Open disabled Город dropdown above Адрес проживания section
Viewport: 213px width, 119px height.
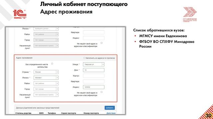pos(46,40)
